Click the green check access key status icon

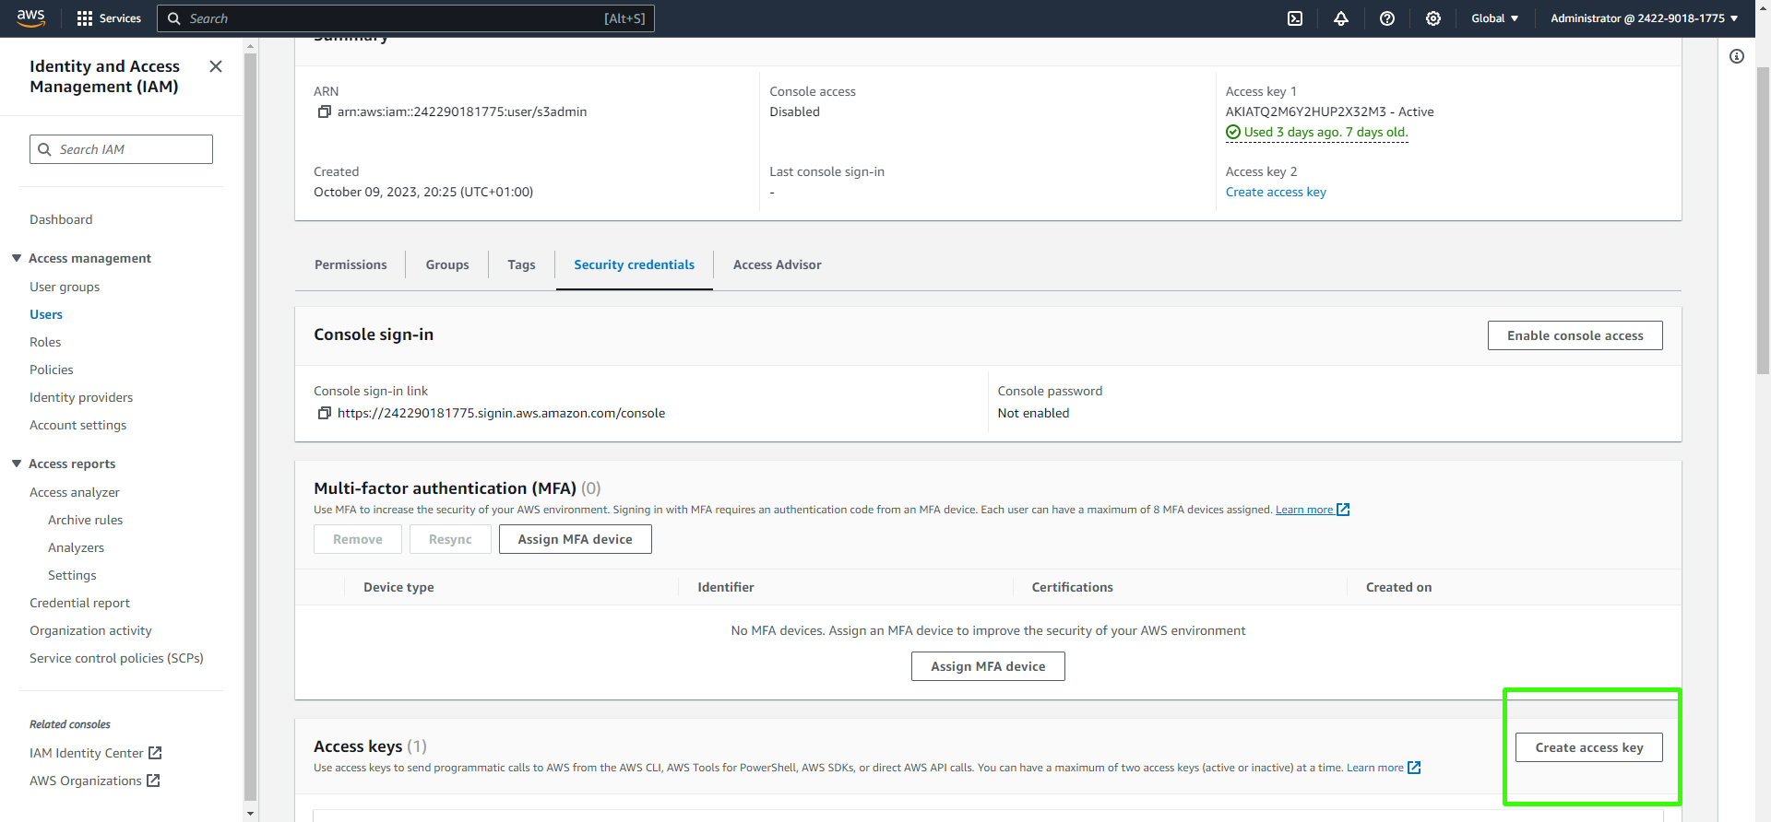click(1233, 132)
